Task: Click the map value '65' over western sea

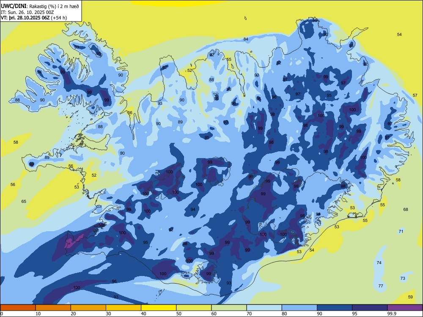Action: click(24, 201)
